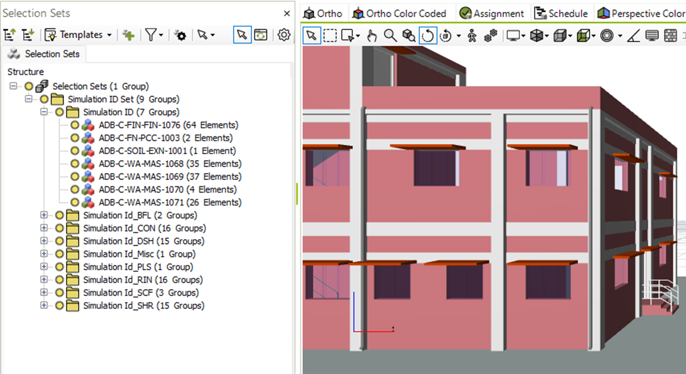Click the angle measure tool icon

tap(633, 36)
